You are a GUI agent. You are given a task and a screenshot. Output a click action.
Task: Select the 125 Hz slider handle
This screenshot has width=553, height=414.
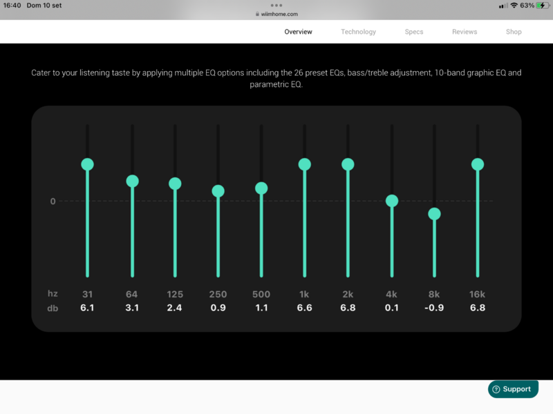175,184
